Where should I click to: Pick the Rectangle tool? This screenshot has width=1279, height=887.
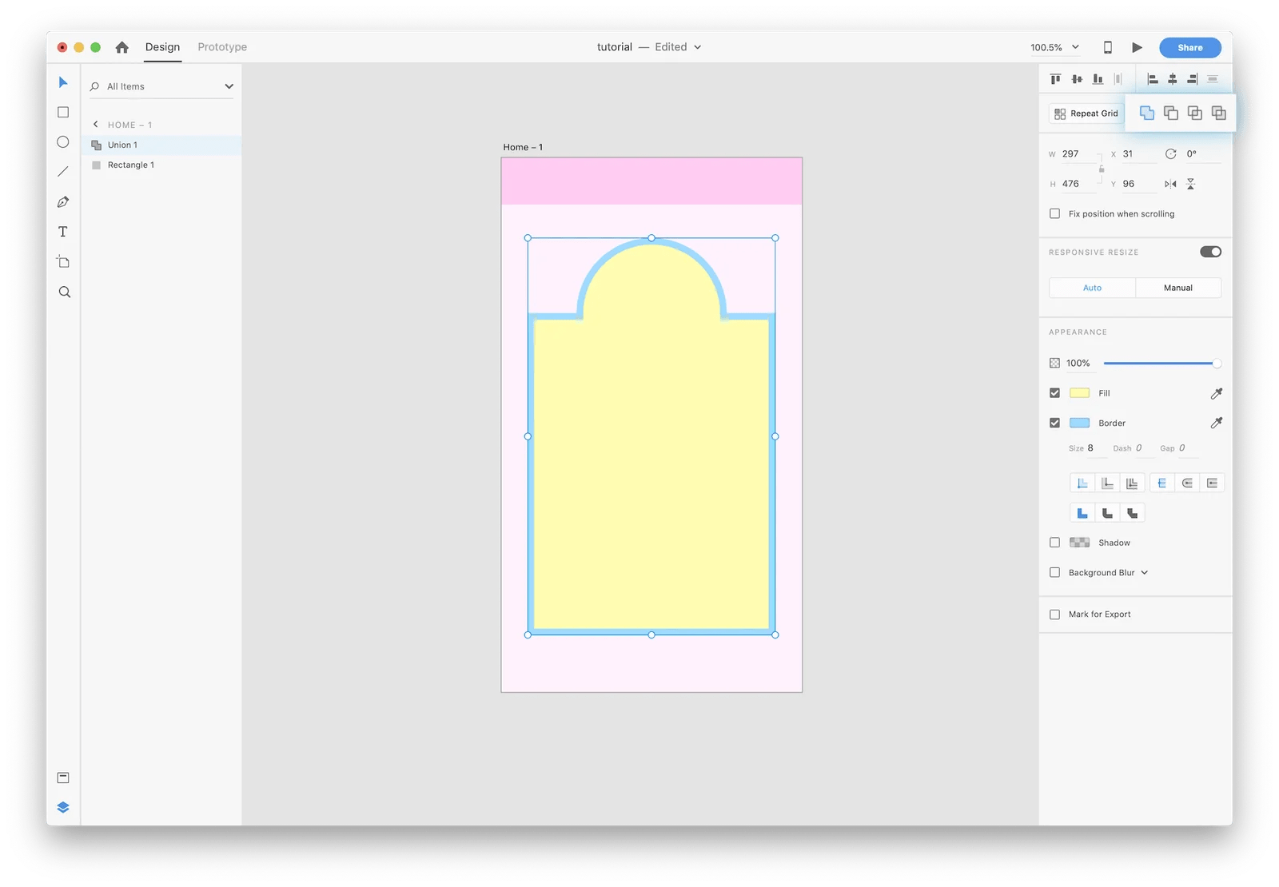tap(63, 113)
